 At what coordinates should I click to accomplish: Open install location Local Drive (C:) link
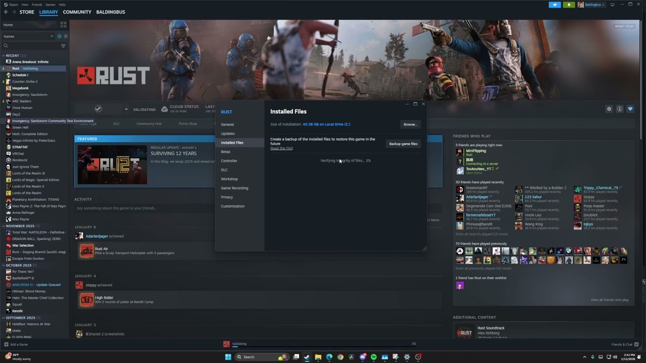click(x=326, y=124)
